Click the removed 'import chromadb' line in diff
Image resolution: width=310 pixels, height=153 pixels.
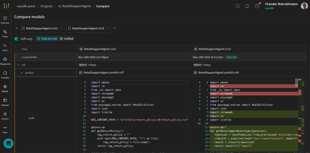pyautogui.click(x=254, y=94)
